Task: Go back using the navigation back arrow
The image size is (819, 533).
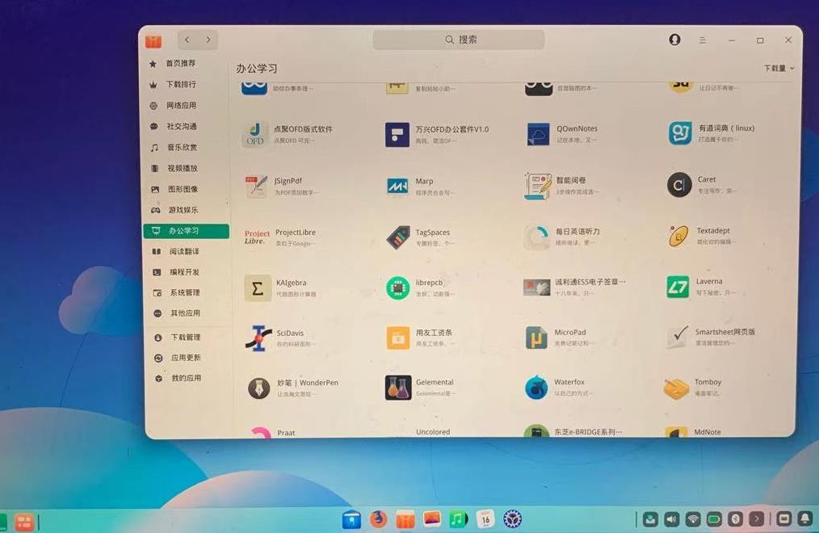Action: [x=187, y=39]
